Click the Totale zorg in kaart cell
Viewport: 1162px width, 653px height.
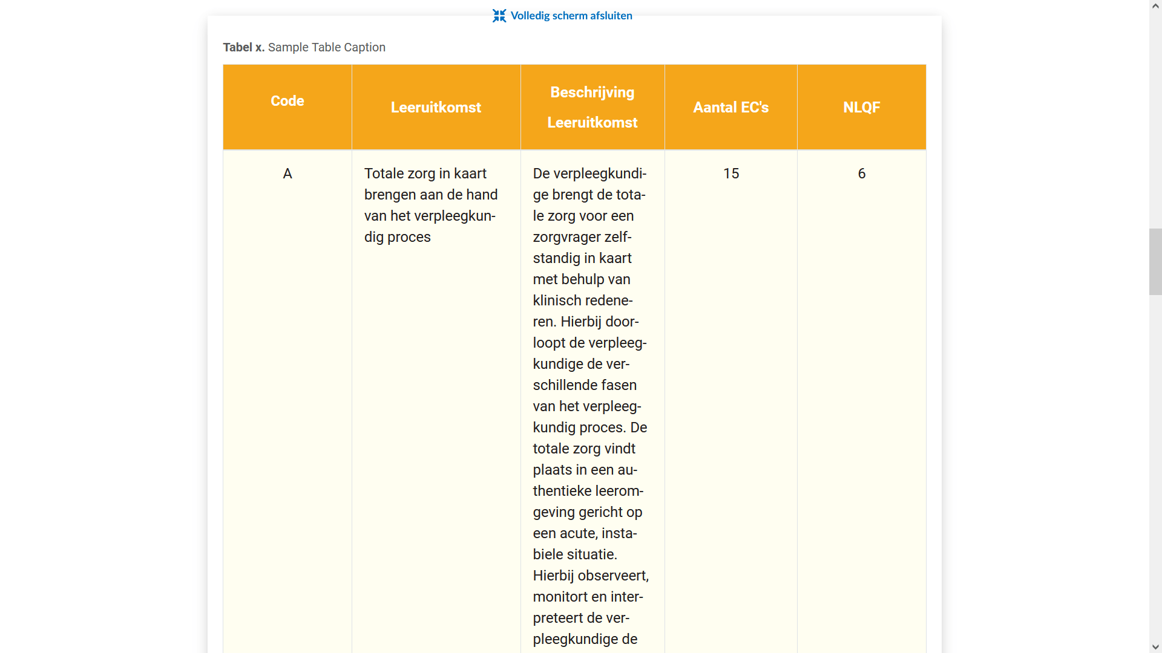[x=431, y=206]
